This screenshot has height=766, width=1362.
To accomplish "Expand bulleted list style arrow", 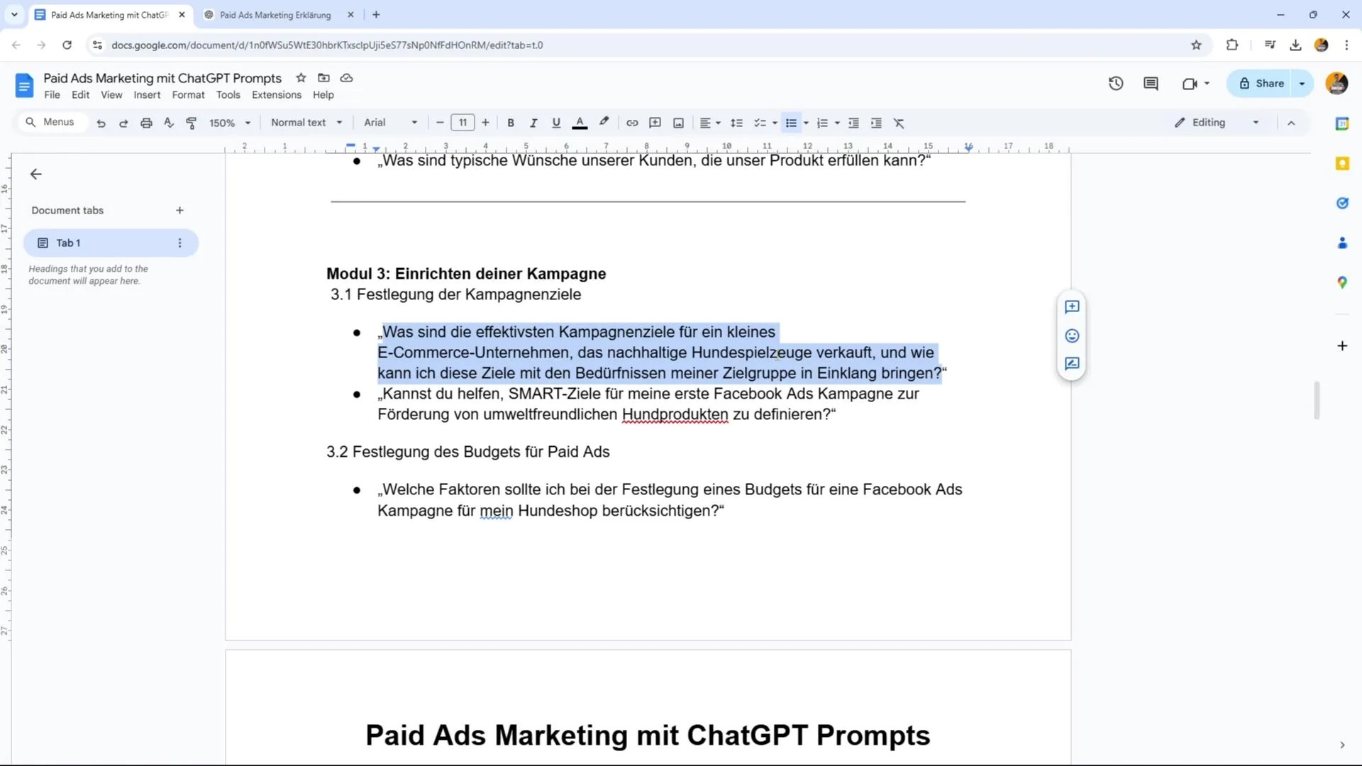I will tap(806, 123).
